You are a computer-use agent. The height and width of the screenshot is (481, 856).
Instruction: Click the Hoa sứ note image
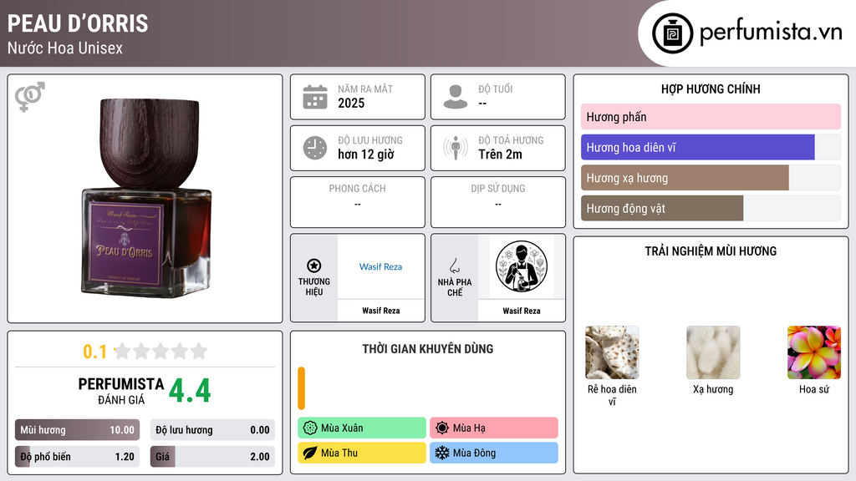tap(814, 352)
